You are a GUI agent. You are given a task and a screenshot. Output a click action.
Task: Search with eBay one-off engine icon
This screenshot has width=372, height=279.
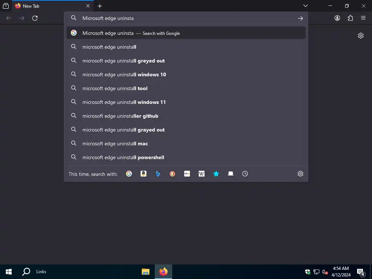pyautogui.click(x=187, y=174)
